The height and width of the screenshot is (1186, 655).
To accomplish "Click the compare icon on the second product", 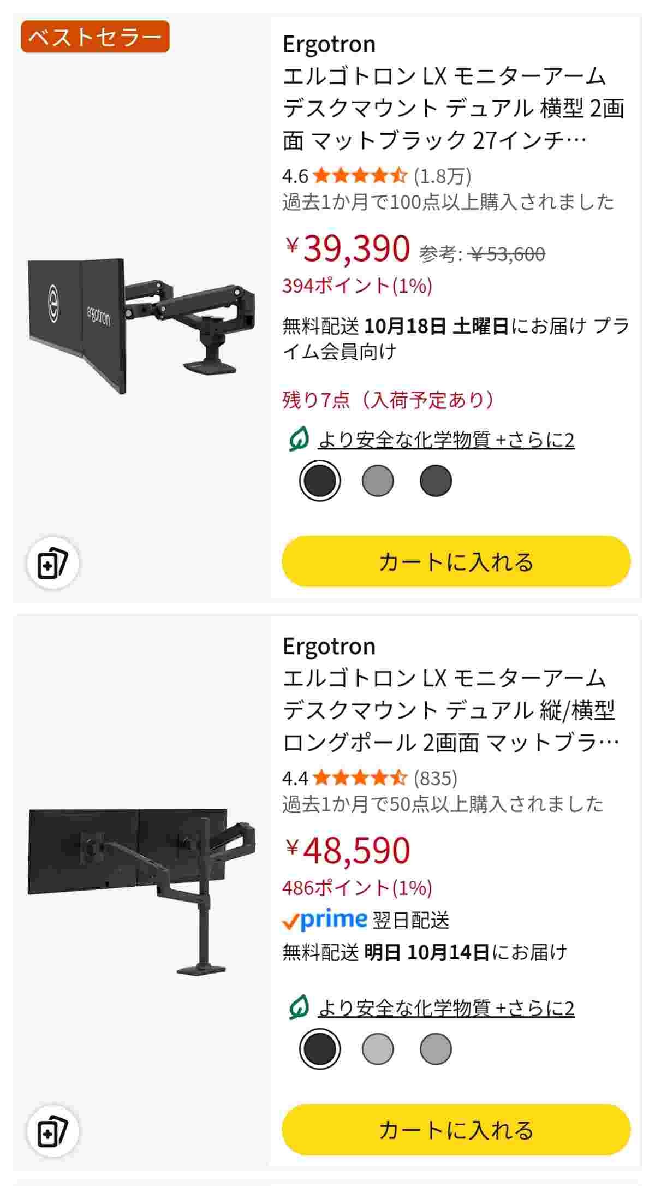I will tap(52, 1131).
